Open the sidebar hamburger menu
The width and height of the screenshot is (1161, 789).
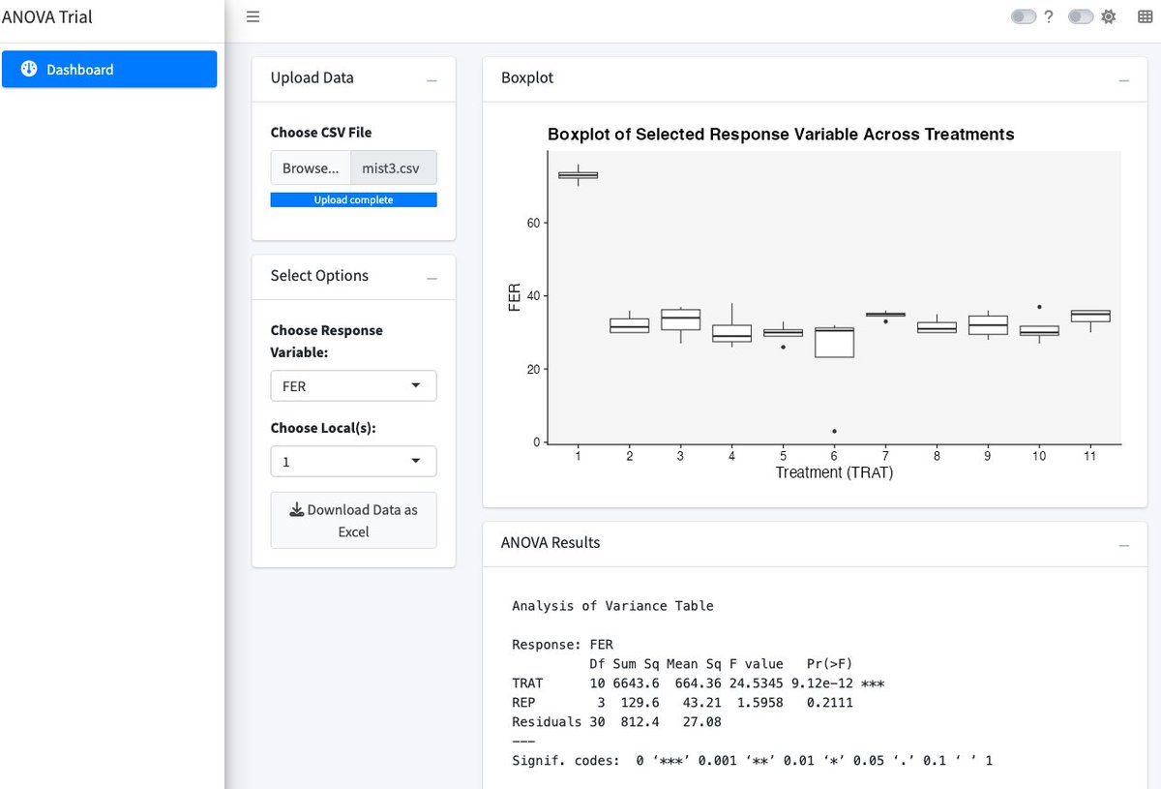point(253,16)
